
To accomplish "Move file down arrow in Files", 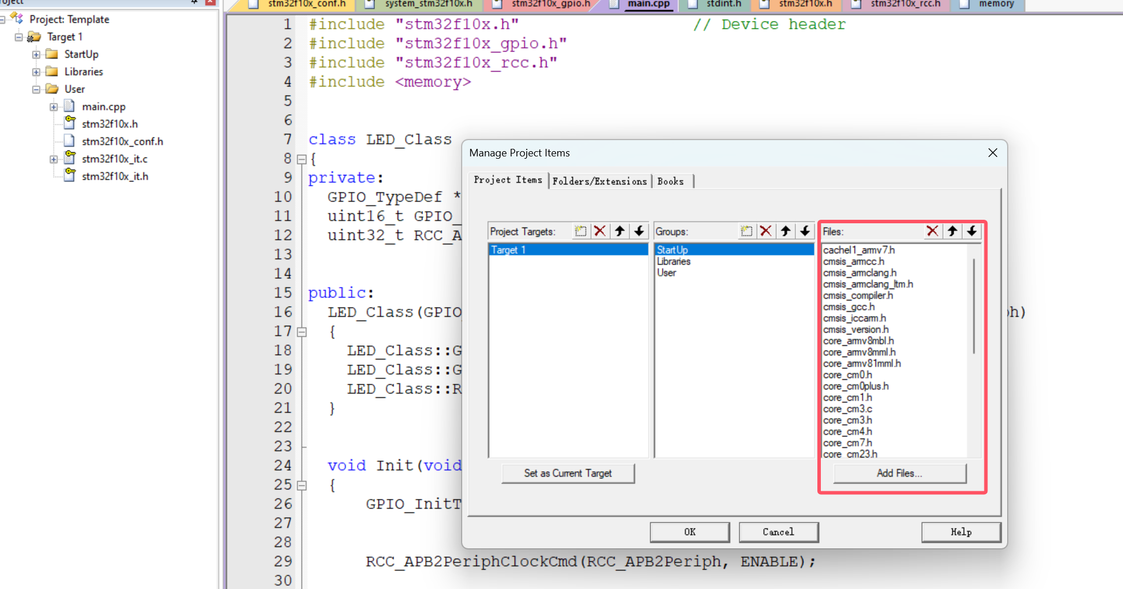I will (972, 231).
